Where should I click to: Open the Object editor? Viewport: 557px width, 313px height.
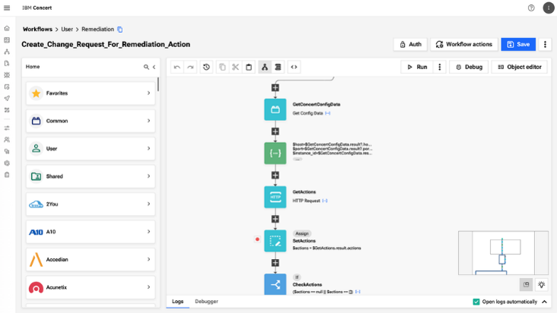point(519,67)
